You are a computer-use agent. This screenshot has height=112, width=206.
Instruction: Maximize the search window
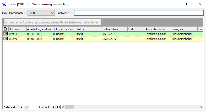coord(188,4)
